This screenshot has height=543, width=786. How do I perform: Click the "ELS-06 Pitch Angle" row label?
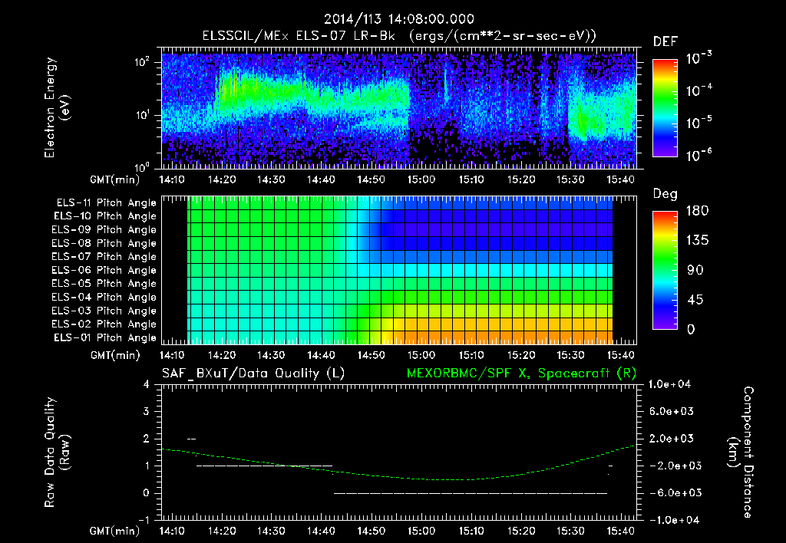point(104,270)
